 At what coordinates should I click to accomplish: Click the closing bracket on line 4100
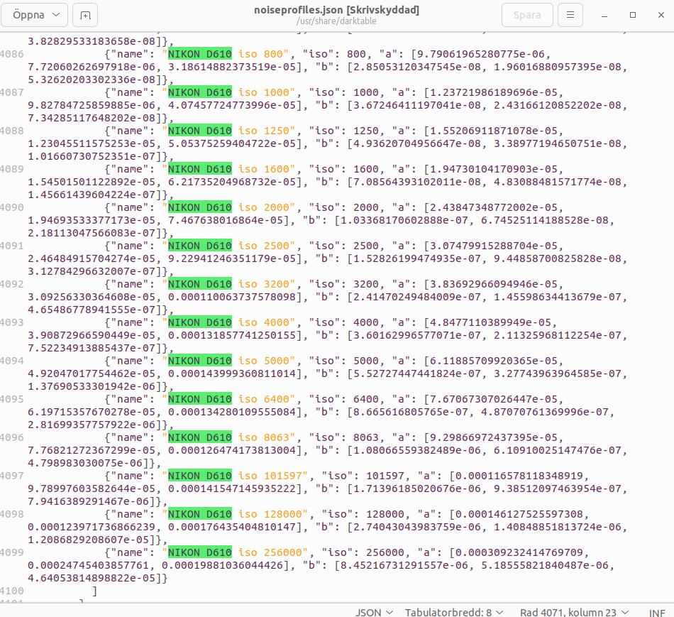click(94, 591)
